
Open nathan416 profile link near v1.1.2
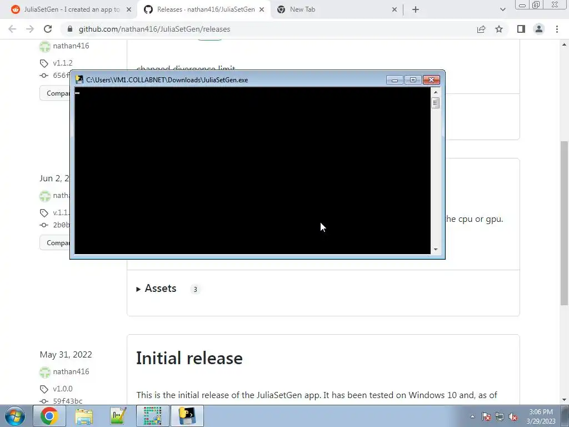click(x=71, y=46)
